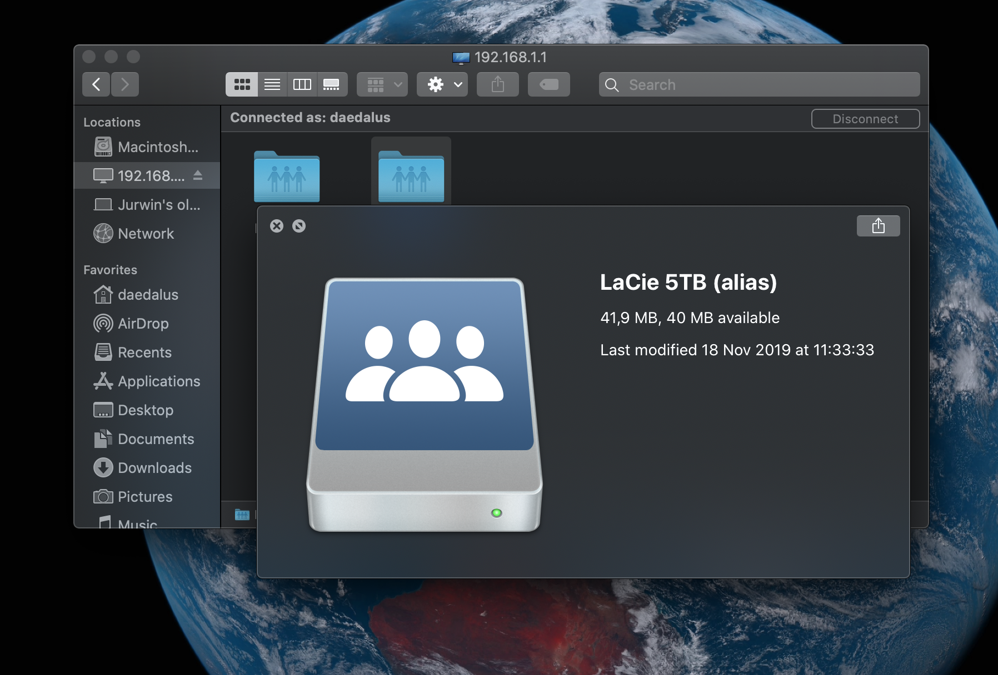Screen dimensions: 998x675
Task: Eject the 192.168 server
Action: [198, 176]
